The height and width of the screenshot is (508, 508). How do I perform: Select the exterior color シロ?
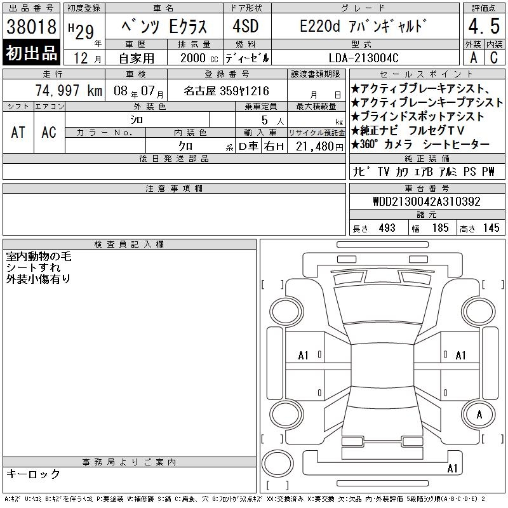[137, 120]
